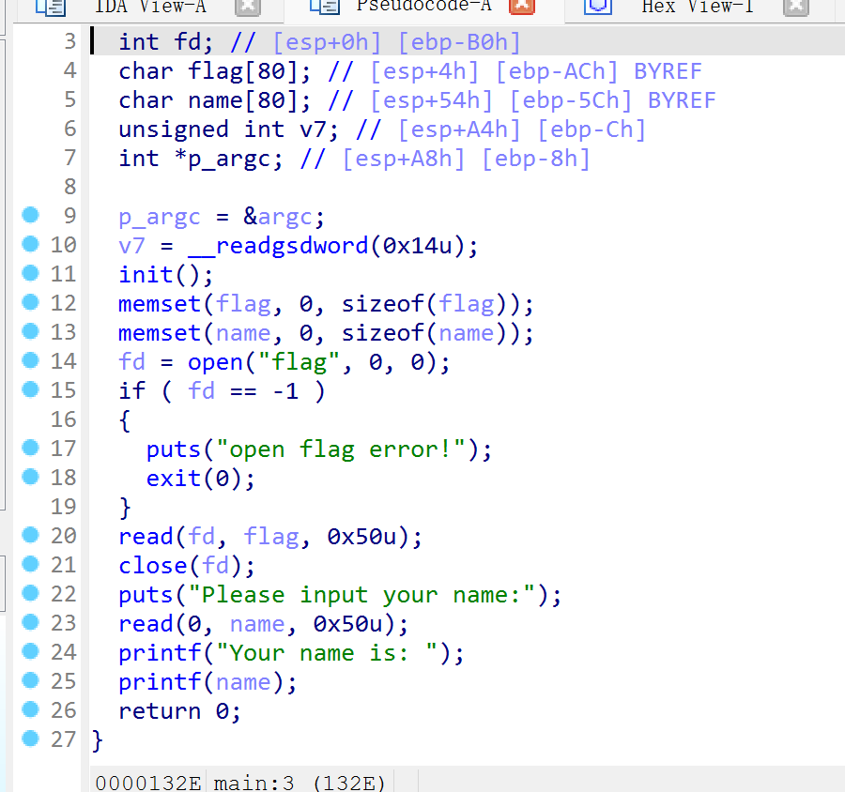
Task: Switch to the IDA View-A tab
Action: click(150, 8)
